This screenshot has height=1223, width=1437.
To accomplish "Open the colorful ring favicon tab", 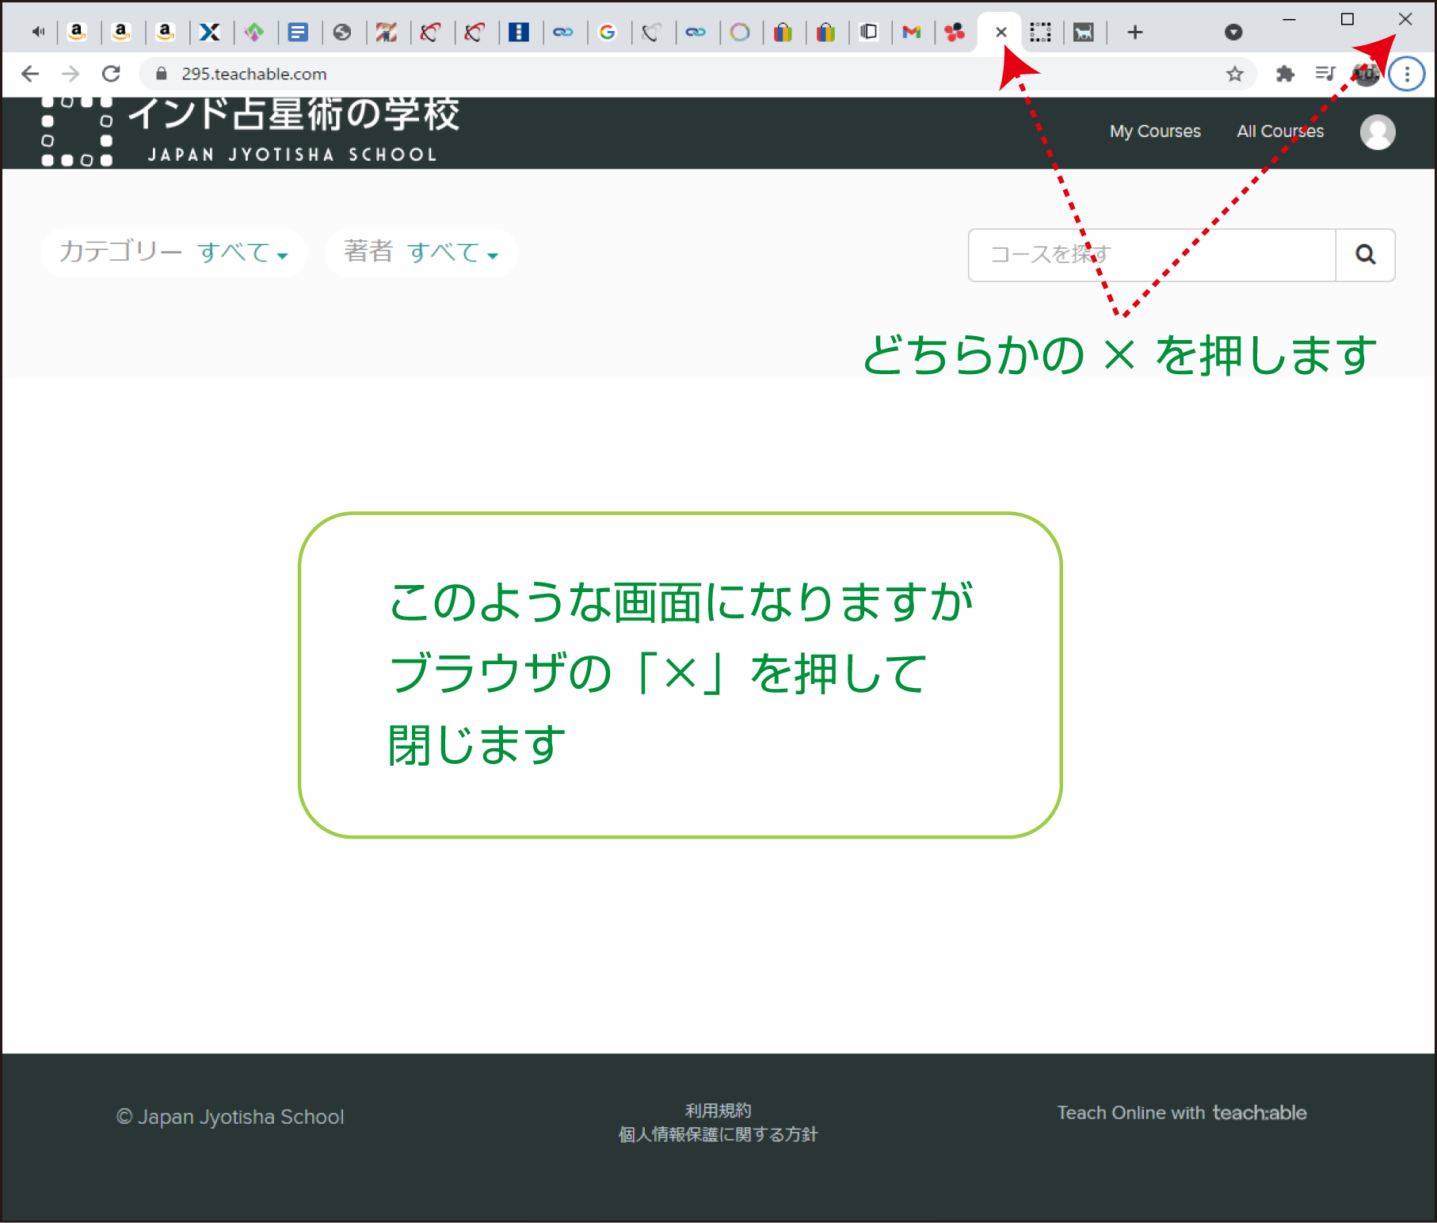I will point(740,32).
